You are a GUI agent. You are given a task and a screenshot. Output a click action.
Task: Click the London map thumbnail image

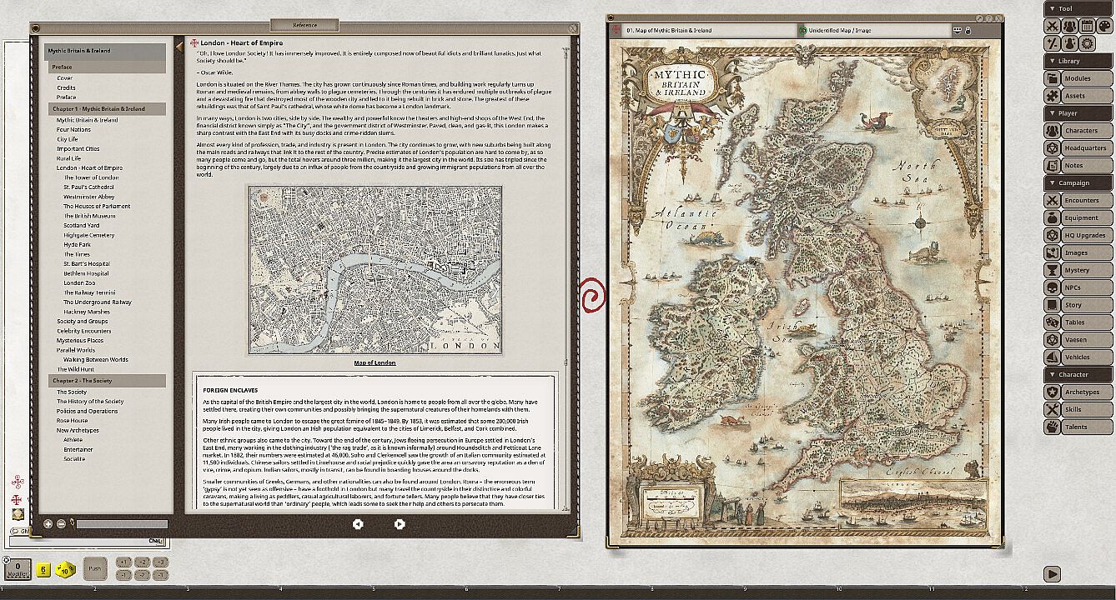375,270
